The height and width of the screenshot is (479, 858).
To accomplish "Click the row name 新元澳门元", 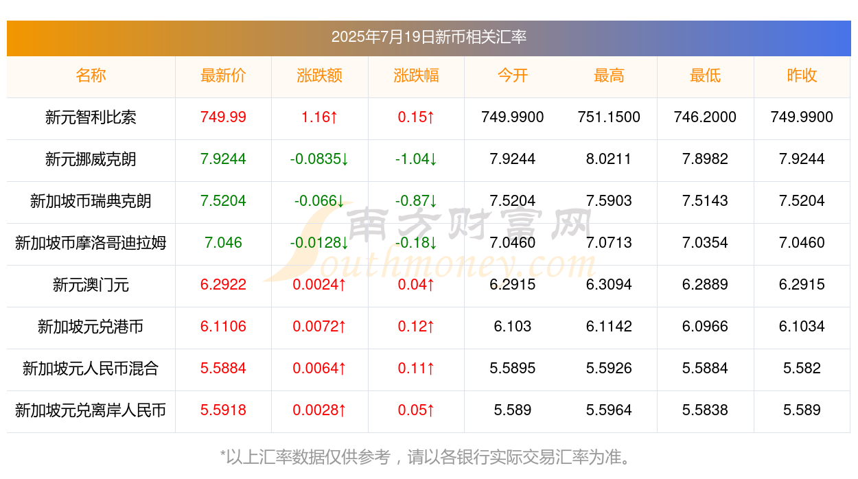I will point(91,285).
